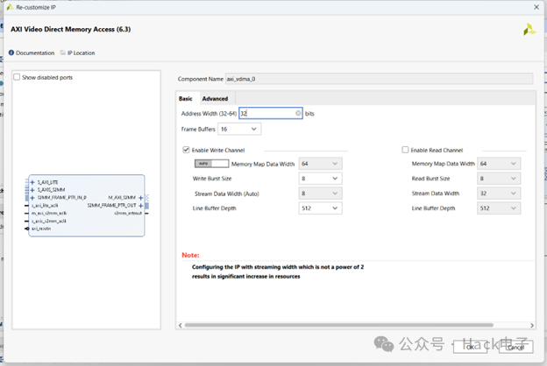Click the Component Name field
Screen dimensions: 547x366
(x=380, y=79)
